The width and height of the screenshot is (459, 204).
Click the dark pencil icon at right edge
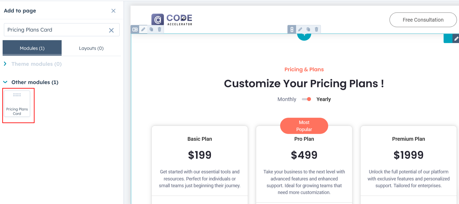pos(456,39)
